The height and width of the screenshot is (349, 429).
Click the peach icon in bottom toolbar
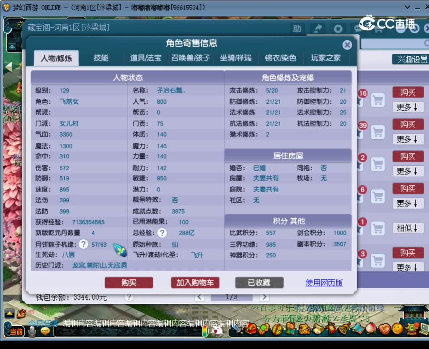click(371, 328)
